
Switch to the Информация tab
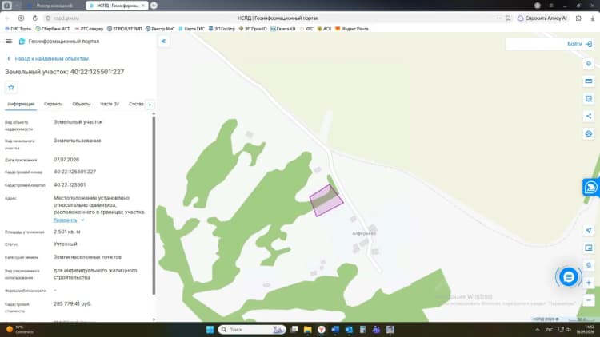21,104
